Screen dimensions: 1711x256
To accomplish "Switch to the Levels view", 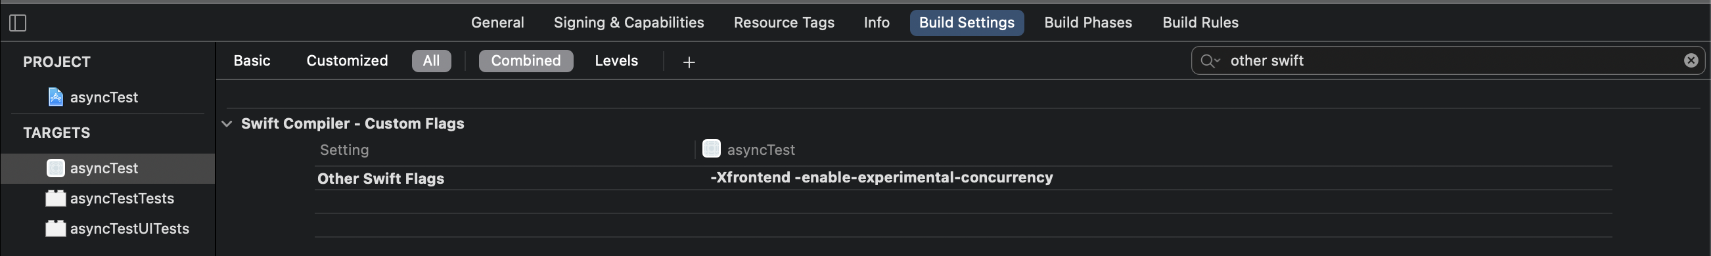I will pos(616,60).
